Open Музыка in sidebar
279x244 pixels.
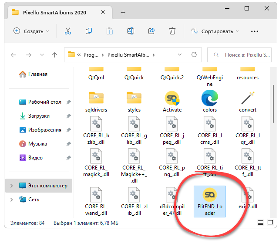tap(33, 144)
